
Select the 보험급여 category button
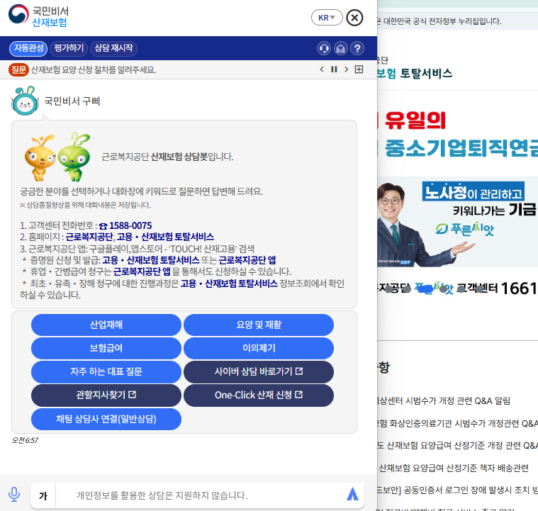tap(106, 348)
